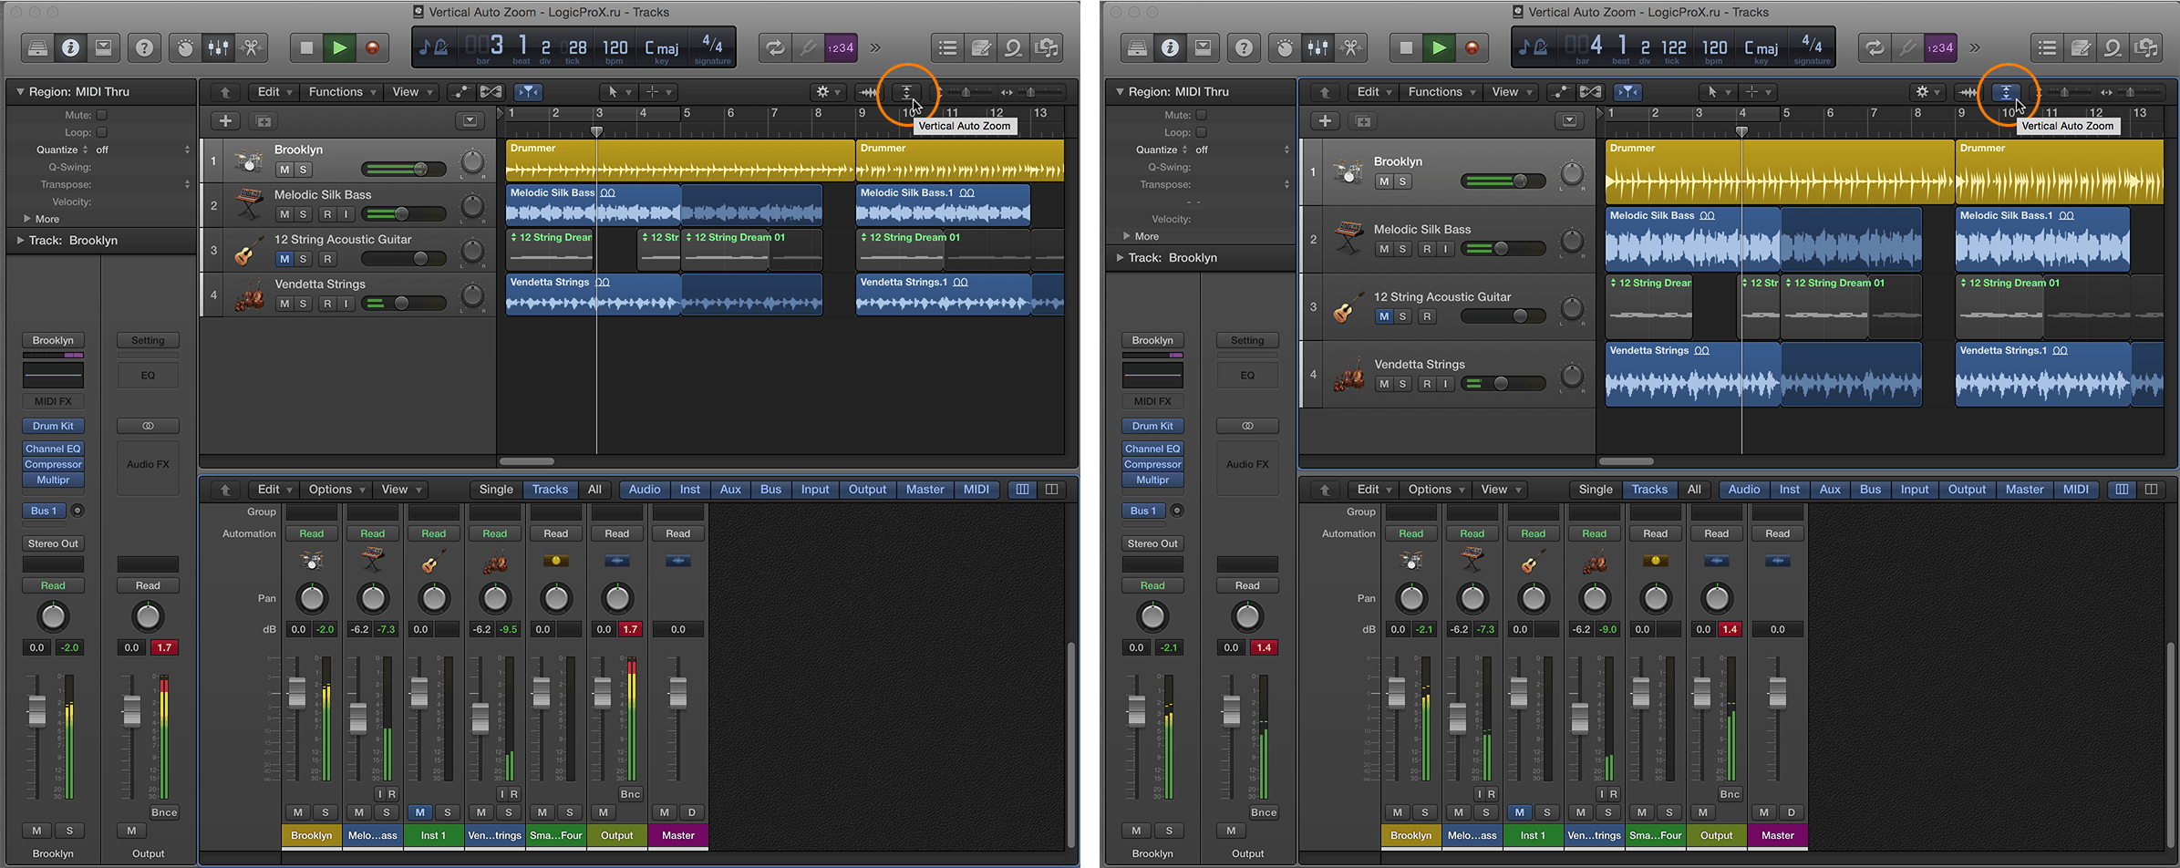Click the Bnce button in the left inspector
2180x868 pixels.
click(164, 812)
